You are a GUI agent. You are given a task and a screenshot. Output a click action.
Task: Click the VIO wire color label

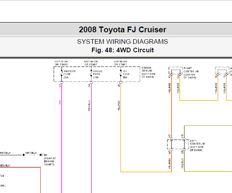tap(60, 102)
